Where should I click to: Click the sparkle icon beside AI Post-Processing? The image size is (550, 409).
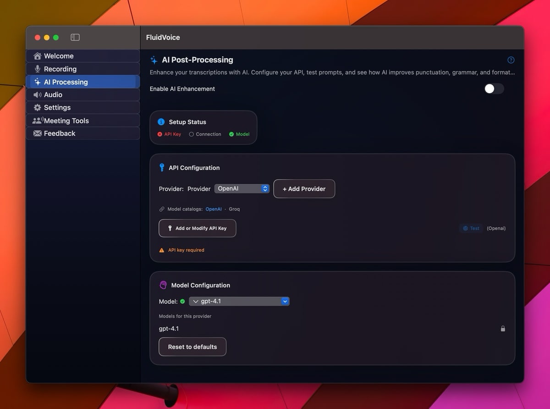(x=154, y=60)
